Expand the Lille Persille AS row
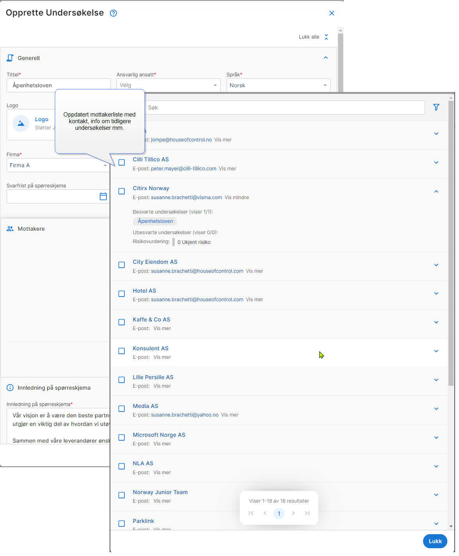Viewport: 459px width, 556px height. [436, 380]
